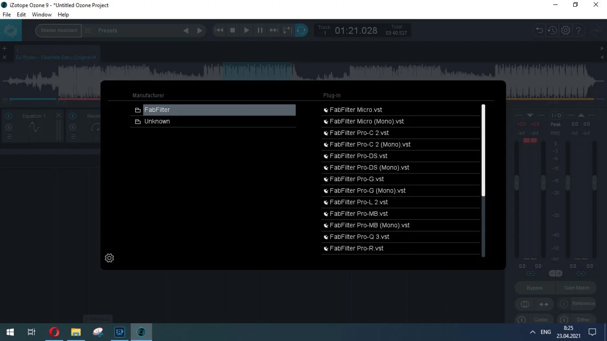This screenshot has width=607, height=341.
Task: Choose FabFilter Pro-MB.vst plug-in
Action: tap(401, 214)
